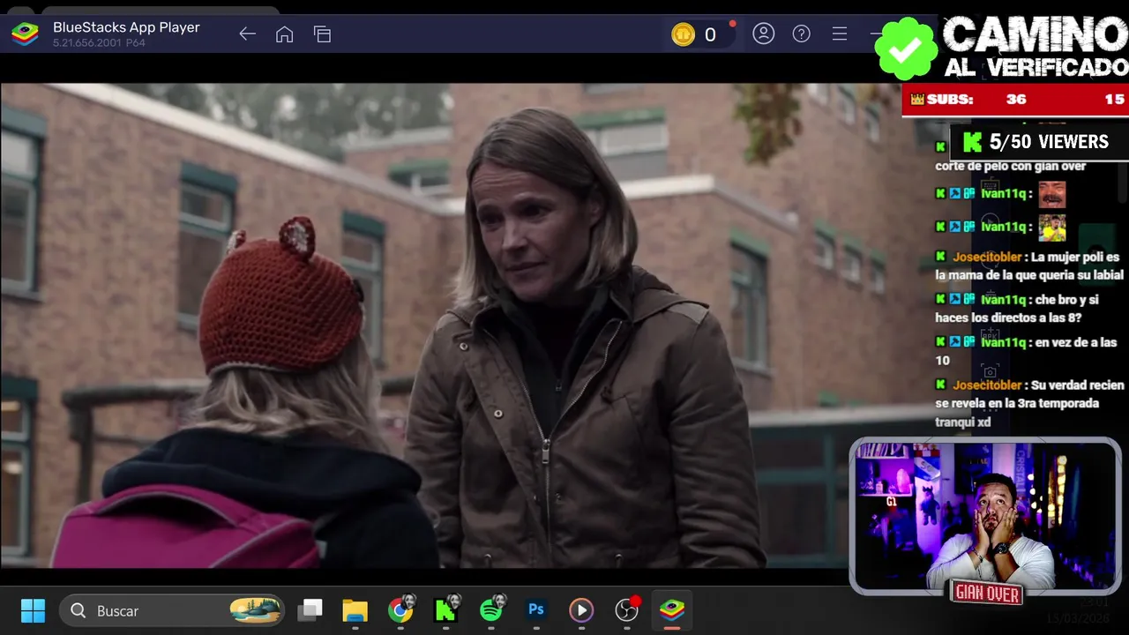Switch to OBS Studio in taskbar
1129x635 pixels.
pyautogui.click(x=626, y=610)
